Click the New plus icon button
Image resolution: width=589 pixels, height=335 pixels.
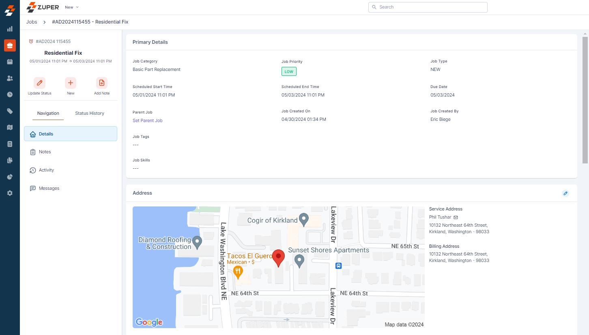pyautogui.click(x=71, y=83)
